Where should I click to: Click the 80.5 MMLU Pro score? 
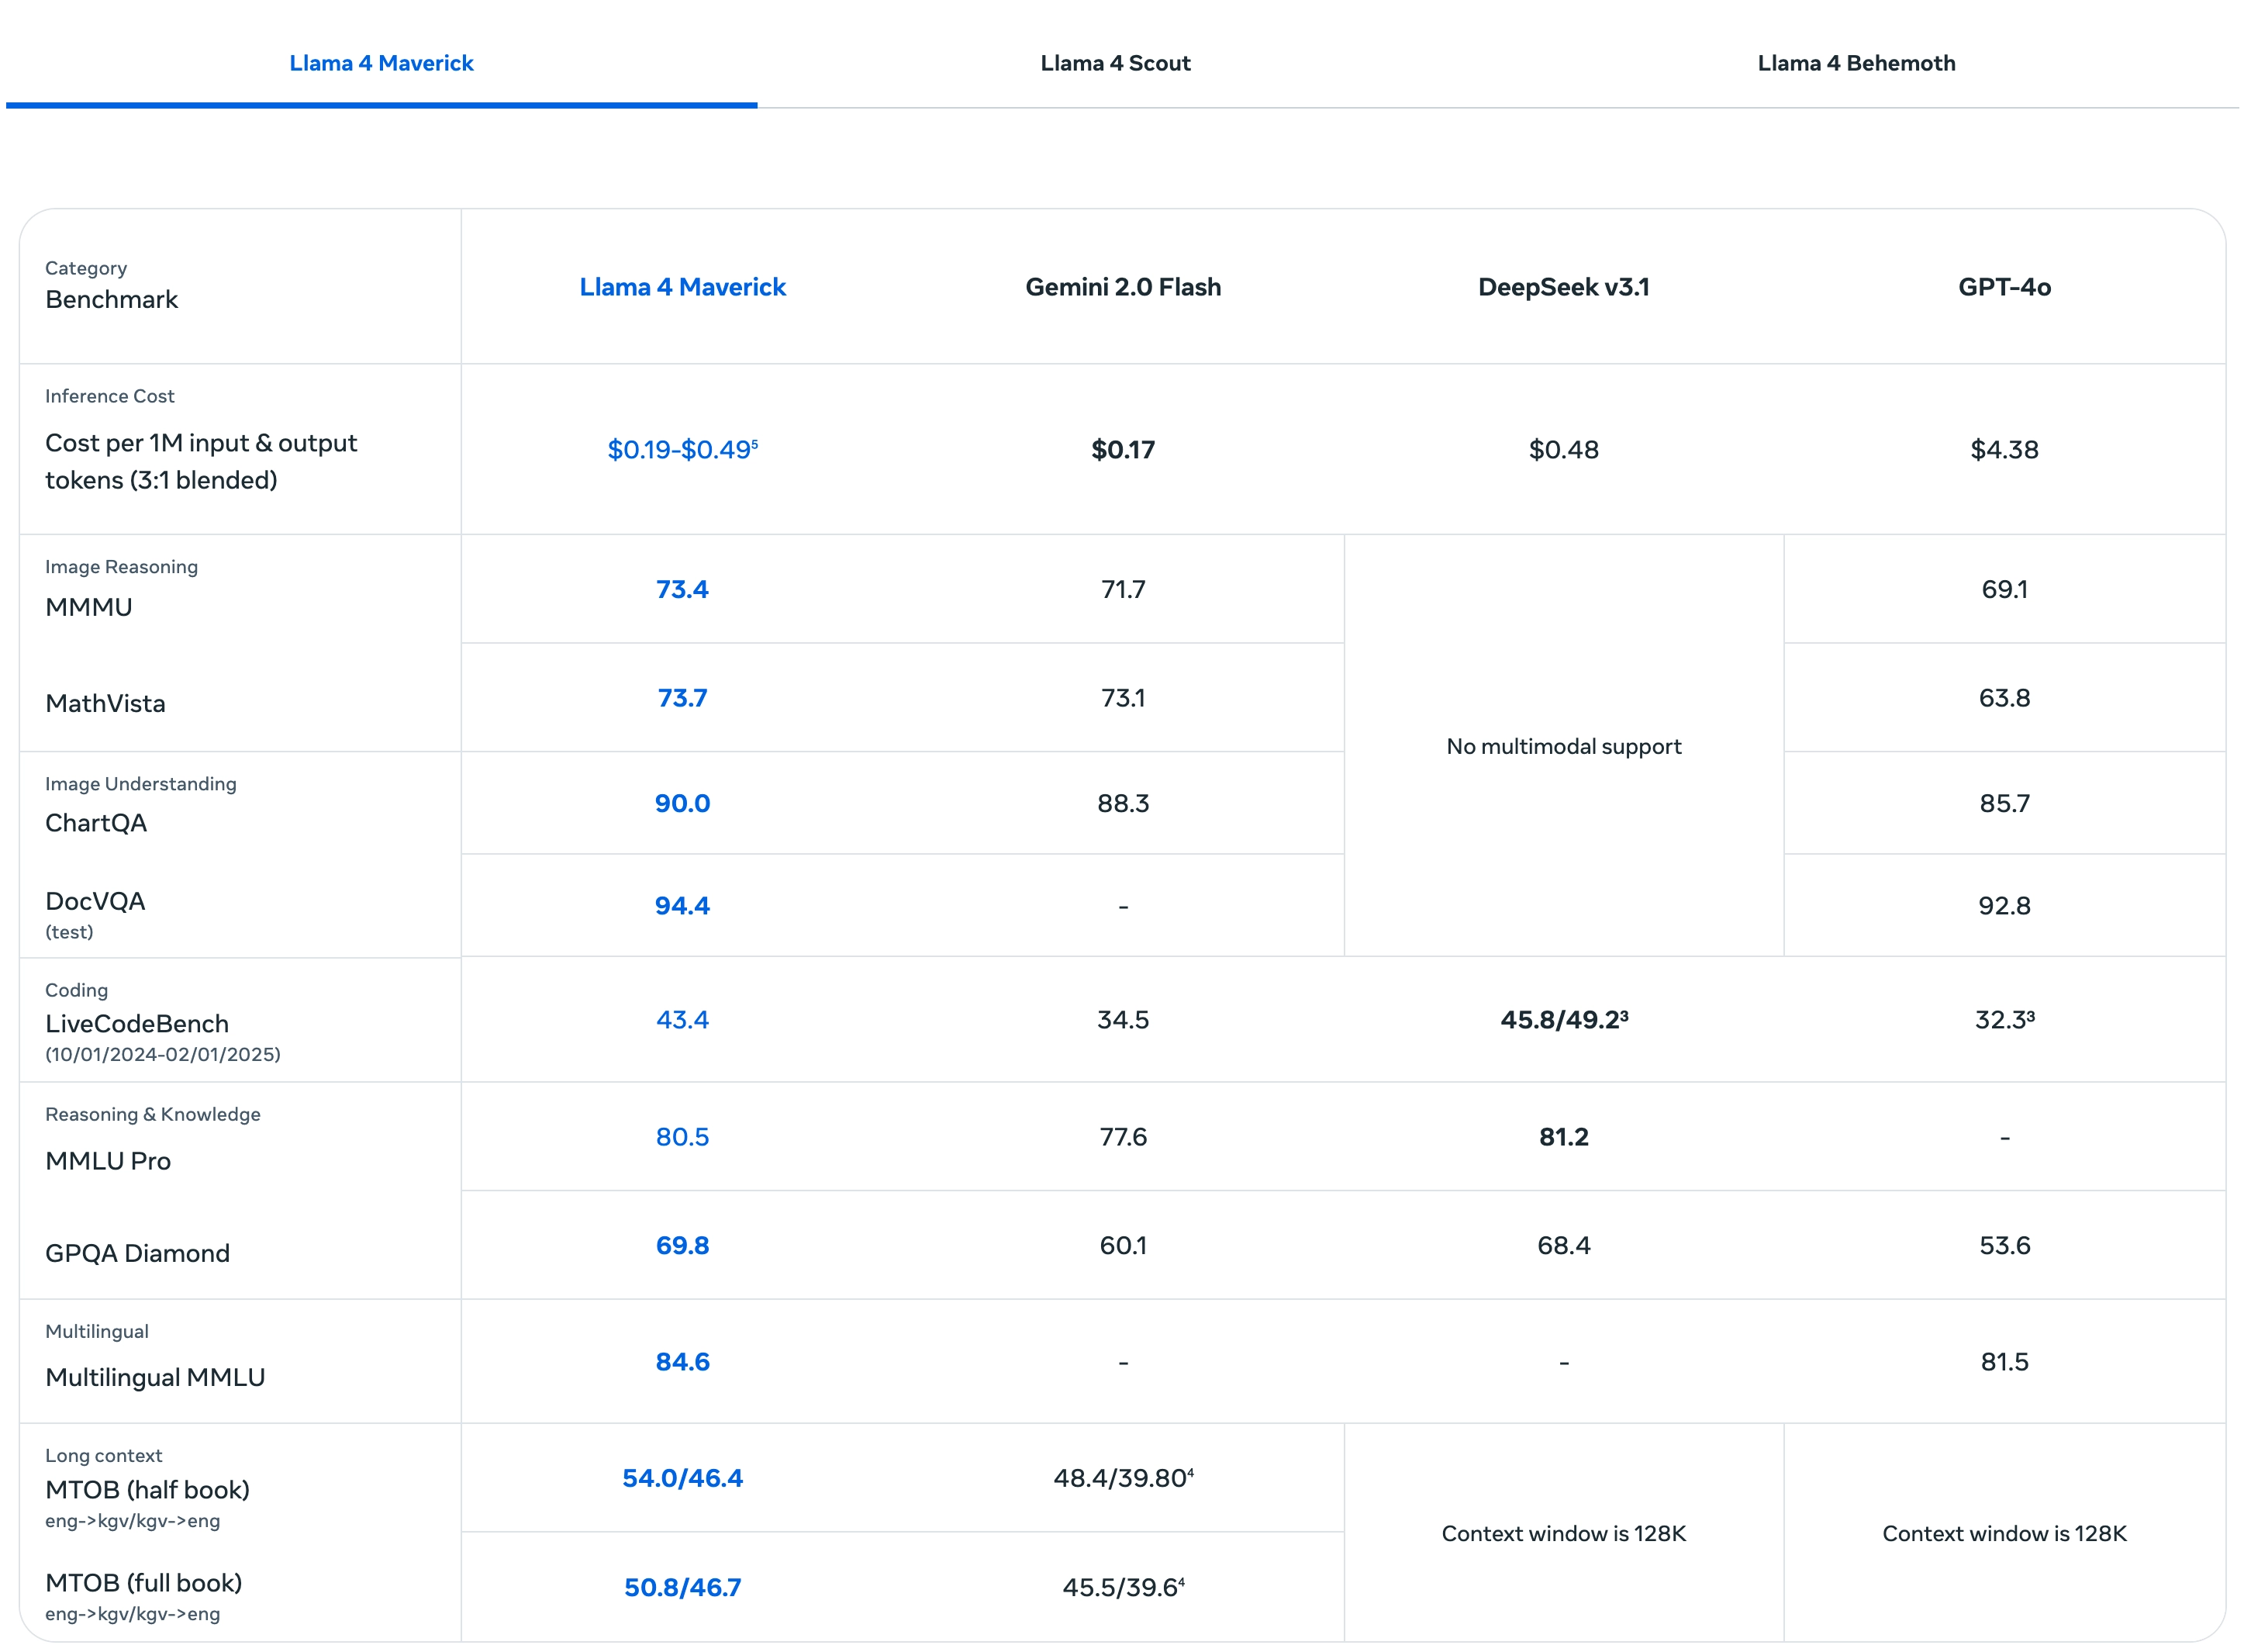click(x=682, y=1137)
